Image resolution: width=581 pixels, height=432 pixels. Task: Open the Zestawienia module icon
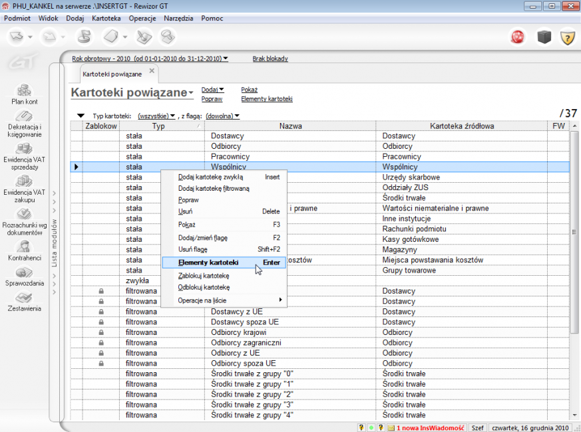[x=25, y=298]
